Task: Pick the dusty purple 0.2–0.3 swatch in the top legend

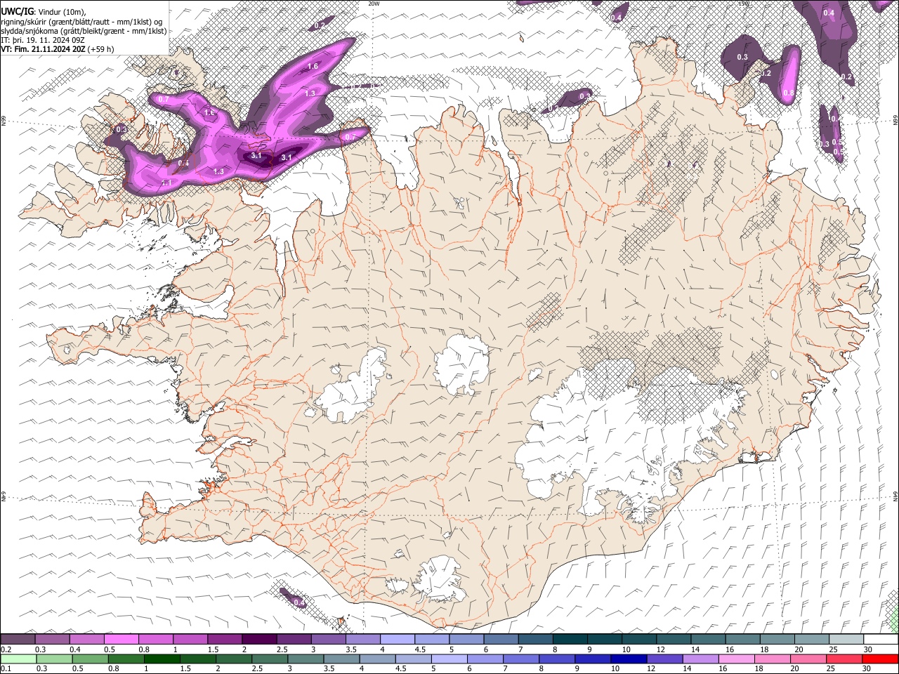Action: pos(18,640)
